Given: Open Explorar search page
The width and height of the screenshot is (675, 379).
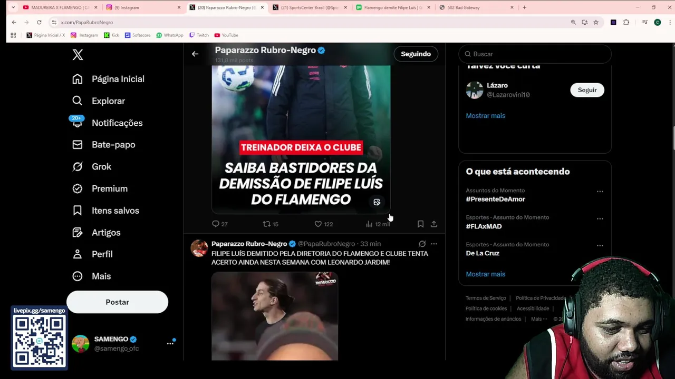Looking at the screenshot, I should click(99, 101).
